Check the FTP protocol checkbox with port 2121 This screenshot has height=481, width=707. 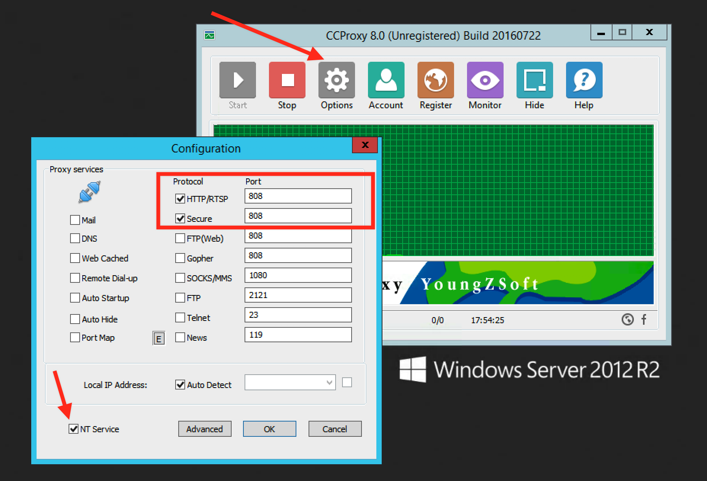coord(180,298)
